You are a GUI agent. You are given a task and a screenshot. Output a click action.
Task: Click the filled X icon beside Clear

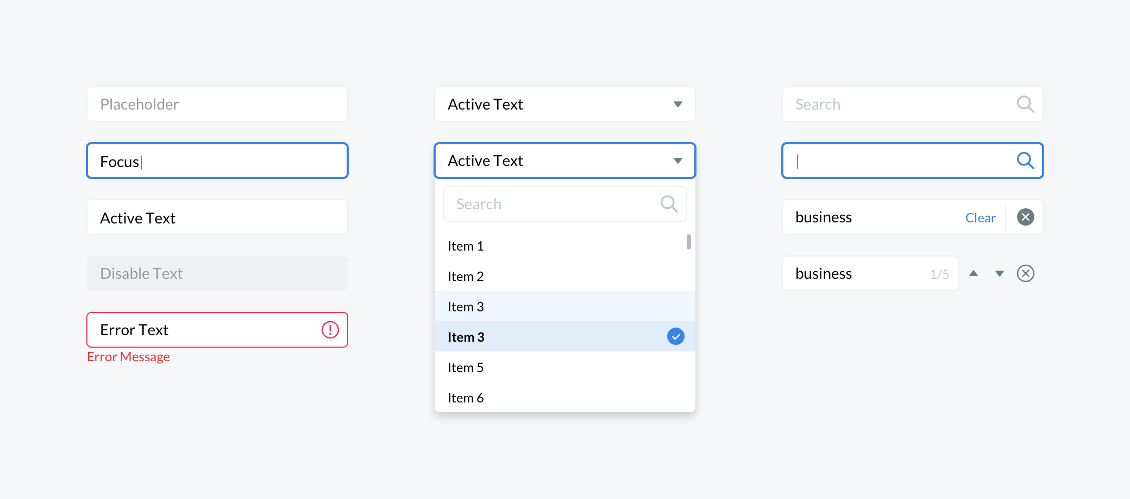pyautogui.click(x=1025, y=217)
